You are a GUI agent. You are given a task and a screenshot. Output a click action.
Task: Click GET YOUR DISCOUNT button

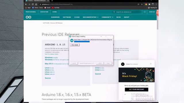click(x=137, y=90)
